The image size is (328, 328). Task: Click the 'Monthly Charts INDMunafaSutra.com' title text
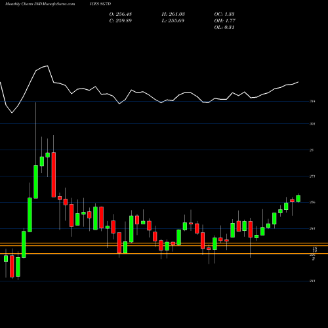click(40, 4)
